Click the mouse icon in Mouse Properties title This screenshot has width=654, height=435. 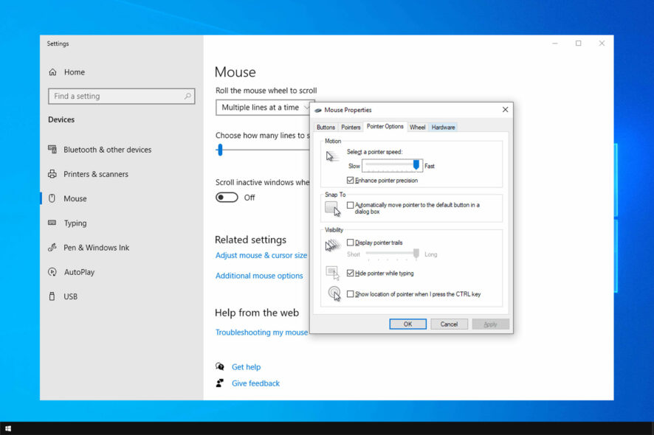point(318,110)
